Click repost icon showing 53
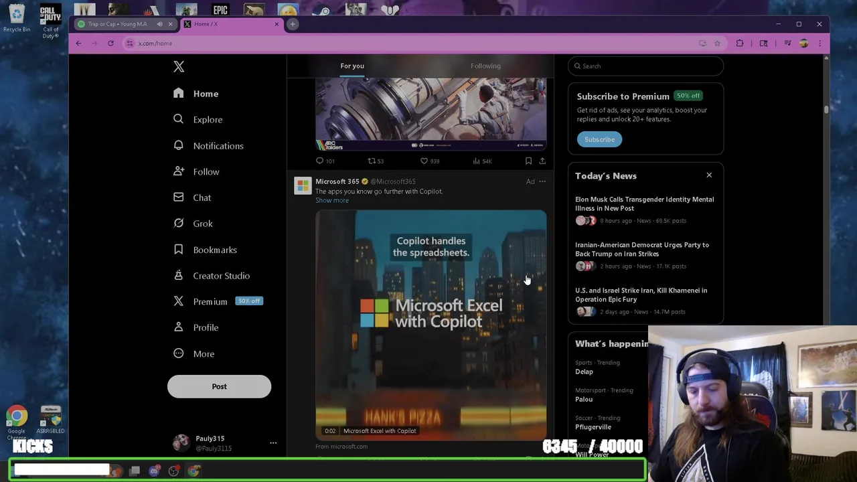 372,161
